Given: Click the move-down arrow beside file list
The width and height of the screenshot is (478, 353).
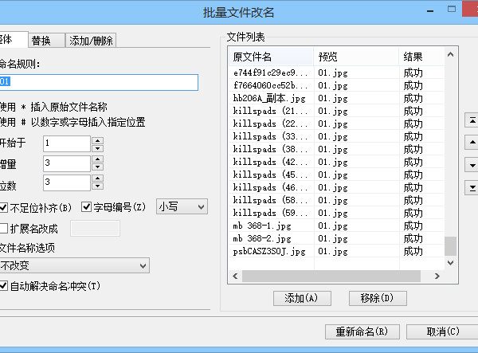Looking at the screenshot, I should click(472, 165).
